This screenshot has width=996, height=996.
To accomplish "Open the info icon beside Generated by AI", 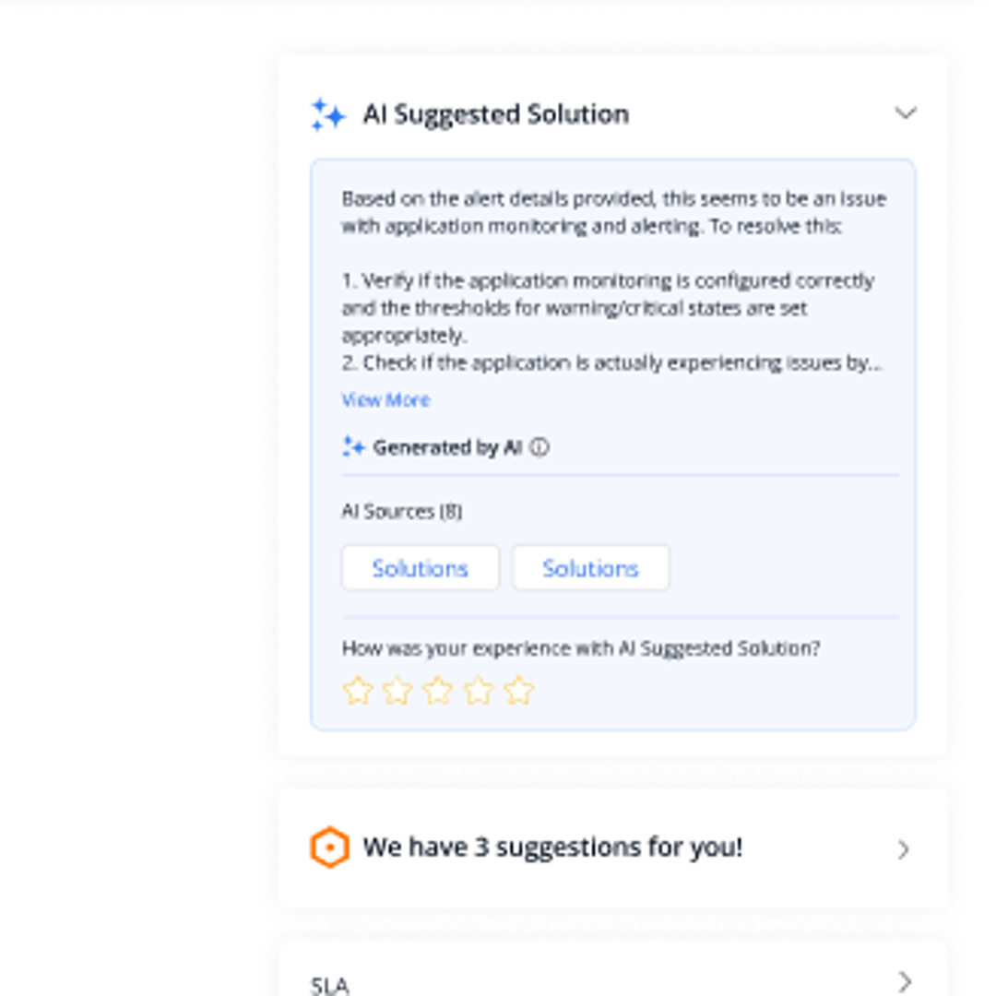I will pos(540,446).
